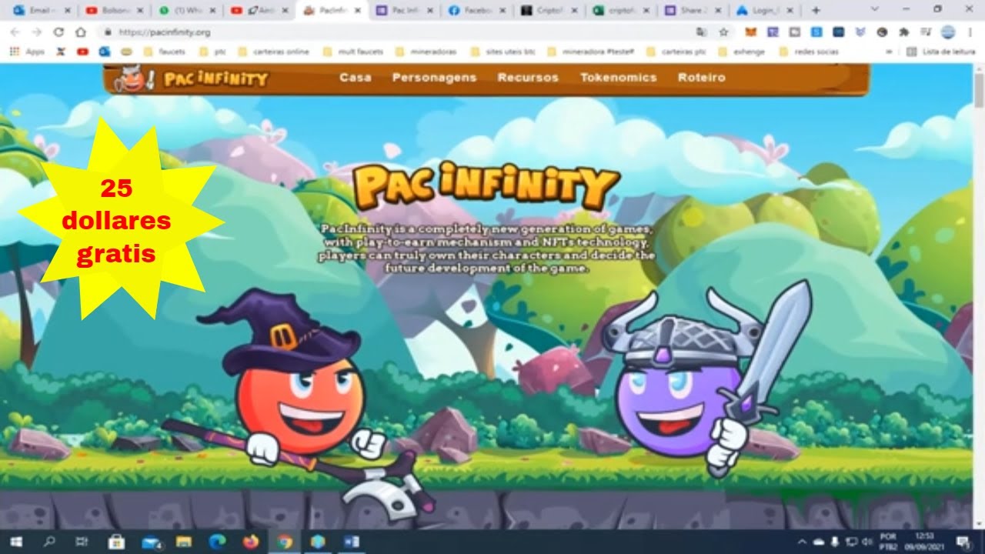Open Tokenomics in the site menu
985x554 pixels.
click(618, 78)
